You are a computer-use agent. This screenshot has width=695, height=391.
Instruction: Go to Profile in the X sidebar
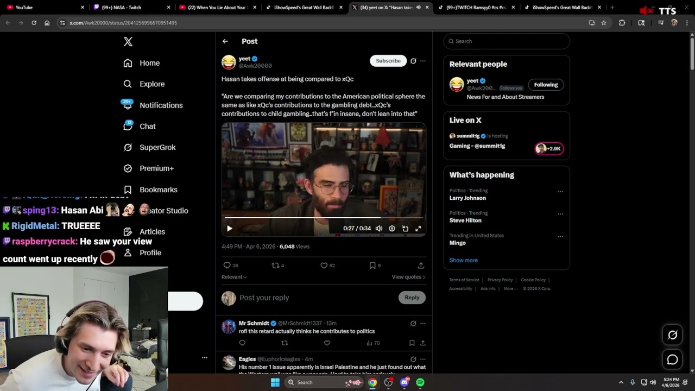click(x=142, y=253)
